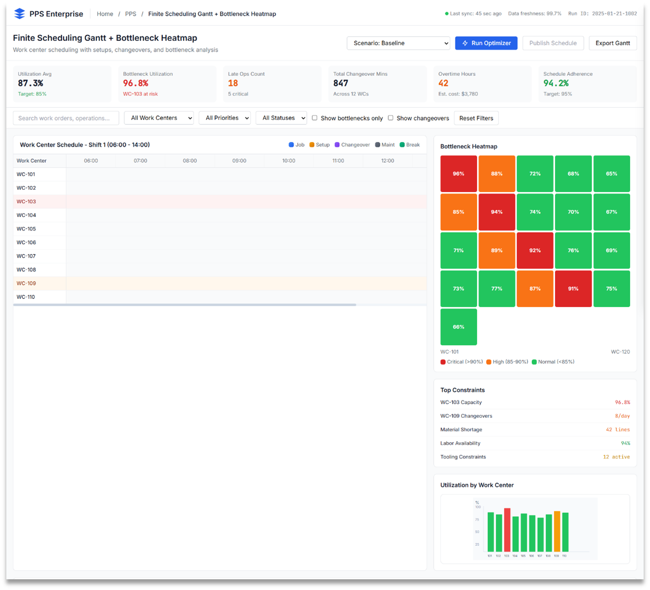Select the 96% critical heatmap cell
This screenshot has width=650, height=590.
point(458,173)
